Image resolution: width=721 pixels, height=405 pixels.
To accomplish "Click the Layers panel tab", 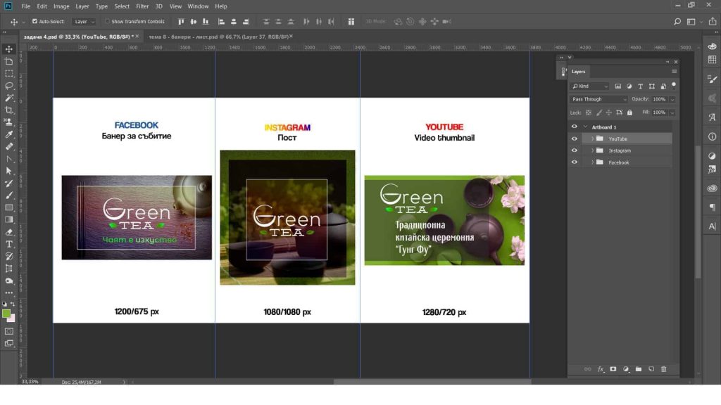I will click(579, 72).
